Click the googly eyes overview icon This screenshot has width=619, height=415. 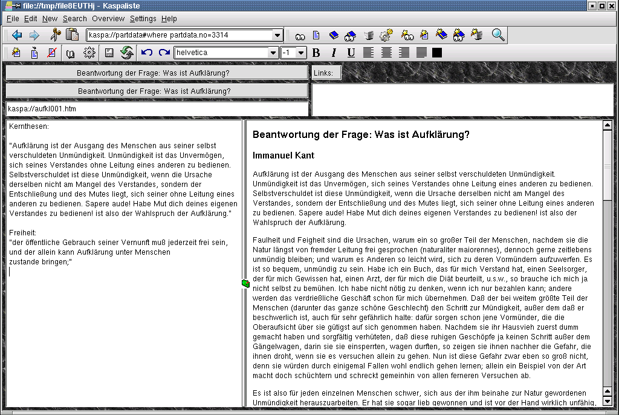[300, 36]
